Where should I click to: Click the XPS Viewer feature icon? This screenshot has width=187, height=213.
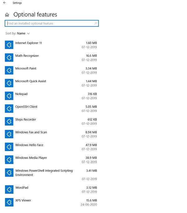pos(9,202)
